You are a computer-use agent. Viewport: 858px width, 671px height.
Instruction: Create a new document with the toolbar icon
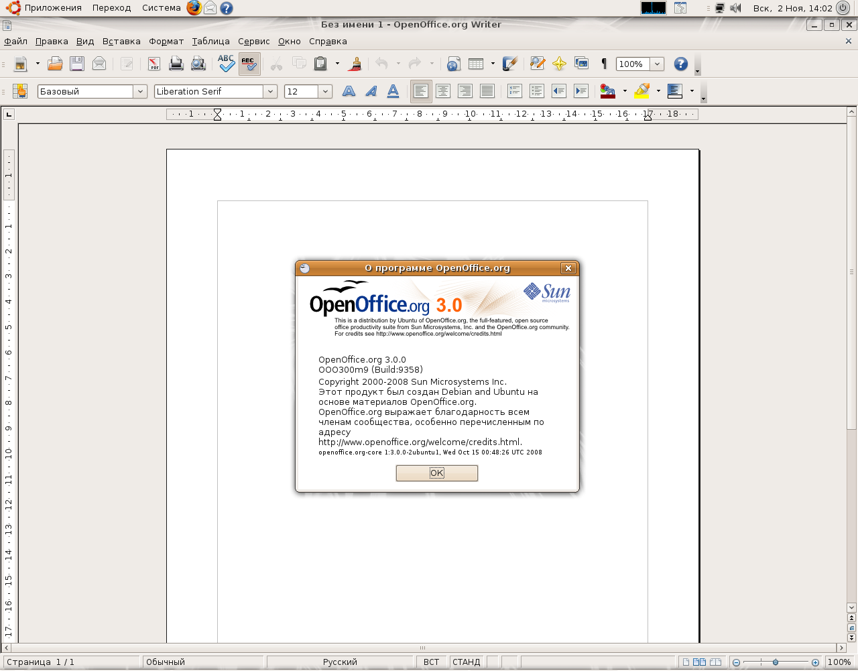click(21, 64)
